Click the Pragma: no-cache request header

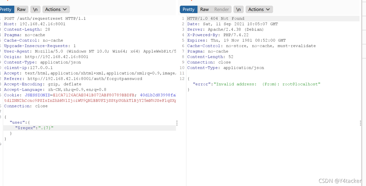click(24, 35)
